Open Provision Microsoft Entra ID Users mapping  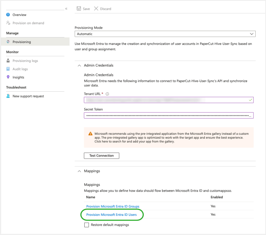pyautogui.click(x=112, y=215)
